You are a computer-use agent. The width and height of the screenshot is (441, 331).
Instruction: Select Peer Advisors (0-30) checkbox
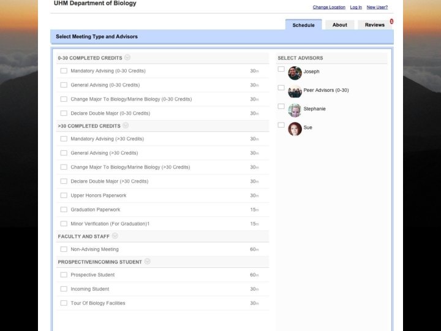[281, 88]
